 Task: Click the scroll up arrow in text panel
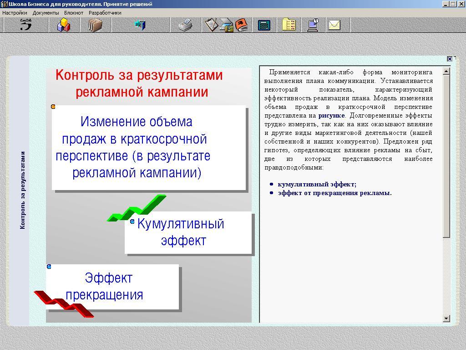point(446,72)
